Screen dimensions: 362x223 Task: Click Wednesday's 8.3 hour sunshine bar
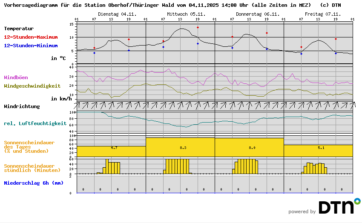pyautogui.click(x=180, y=147)
